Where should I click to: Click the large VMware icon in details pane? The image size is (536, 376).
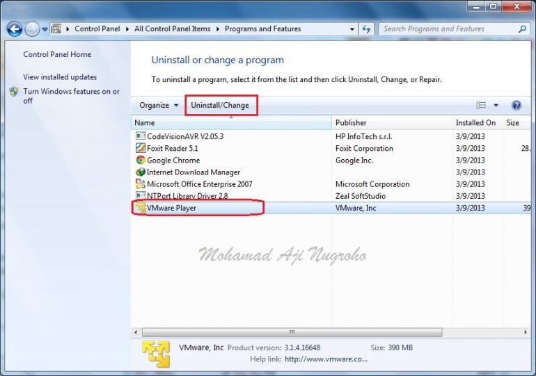(156, 354)
